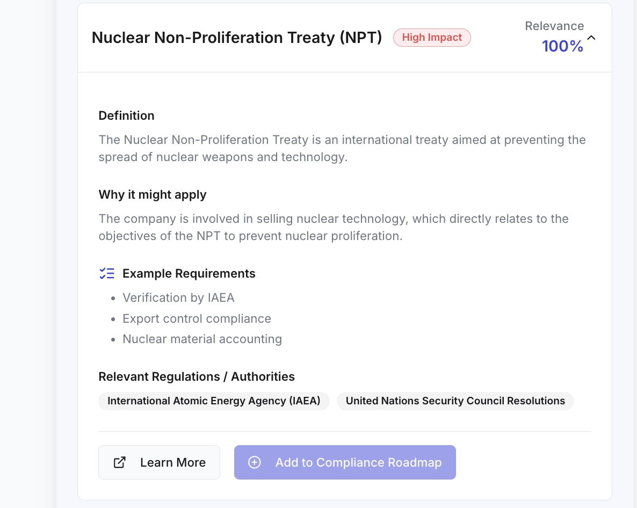Select the Verification by IAEA requirement
This screenshot has width=637, height=508.
(178, 297)
